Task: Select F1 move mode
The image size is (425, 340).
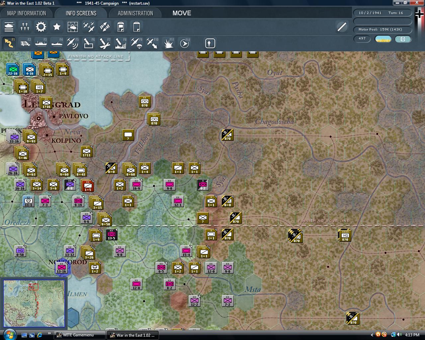Action: pos(9,43)
